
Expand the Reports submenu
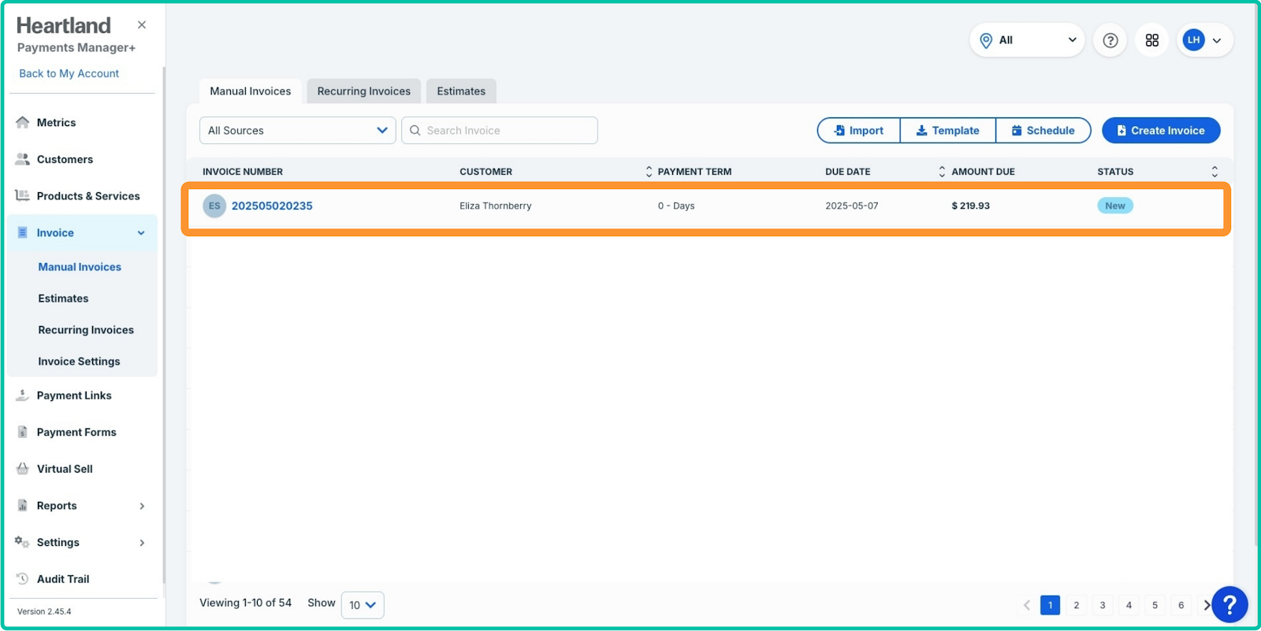(x=142, y=506)
